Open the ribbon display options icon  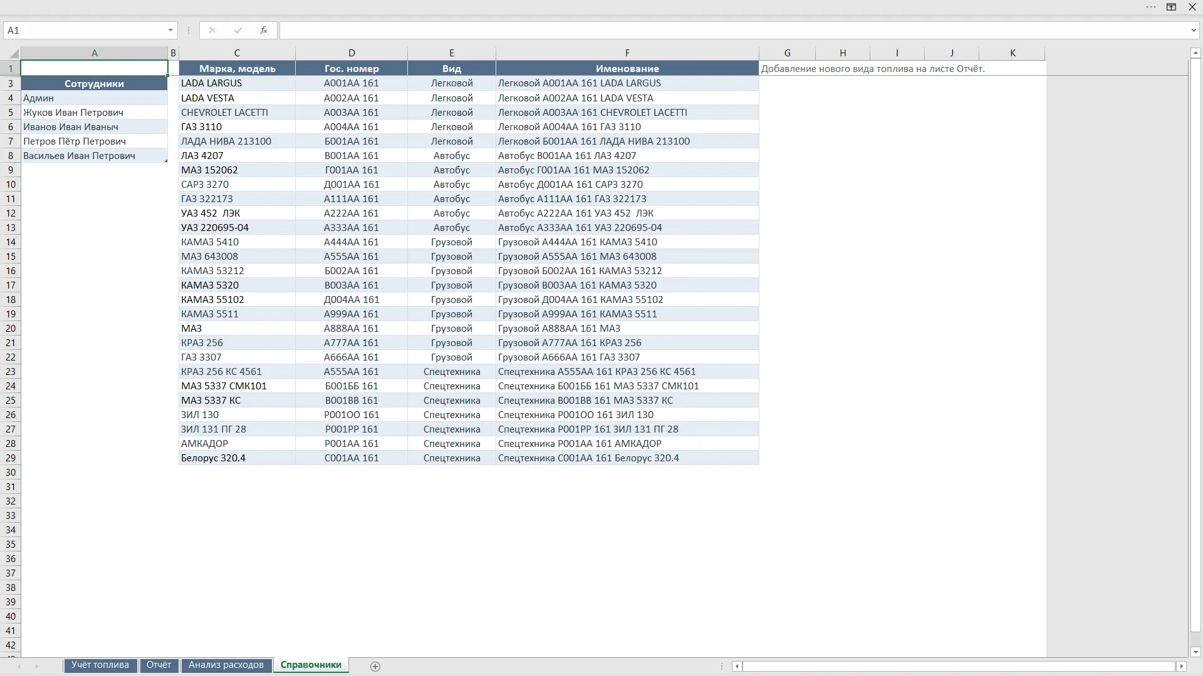(1171, 7)
